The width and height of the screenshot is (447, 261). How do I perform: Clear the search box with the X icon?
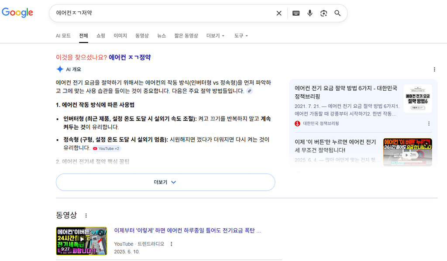point(279,13)
